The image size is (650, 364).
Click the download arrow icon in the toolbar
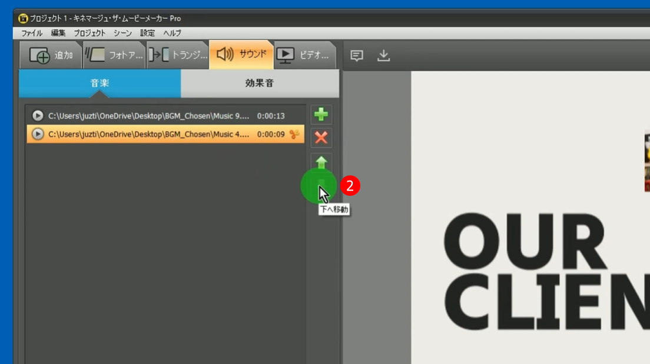click(x=384, y=56)
